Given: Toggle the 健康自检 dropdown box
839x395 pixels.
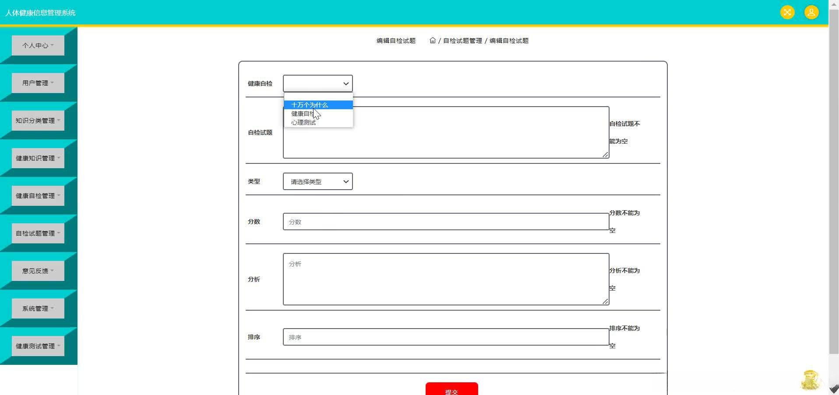Looking at the screenshot, I should (318, 83).
